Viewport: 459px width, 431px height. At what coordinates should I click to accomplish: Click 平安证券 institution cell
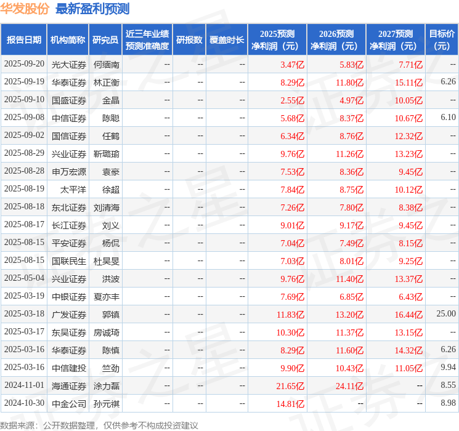point(69,243)
